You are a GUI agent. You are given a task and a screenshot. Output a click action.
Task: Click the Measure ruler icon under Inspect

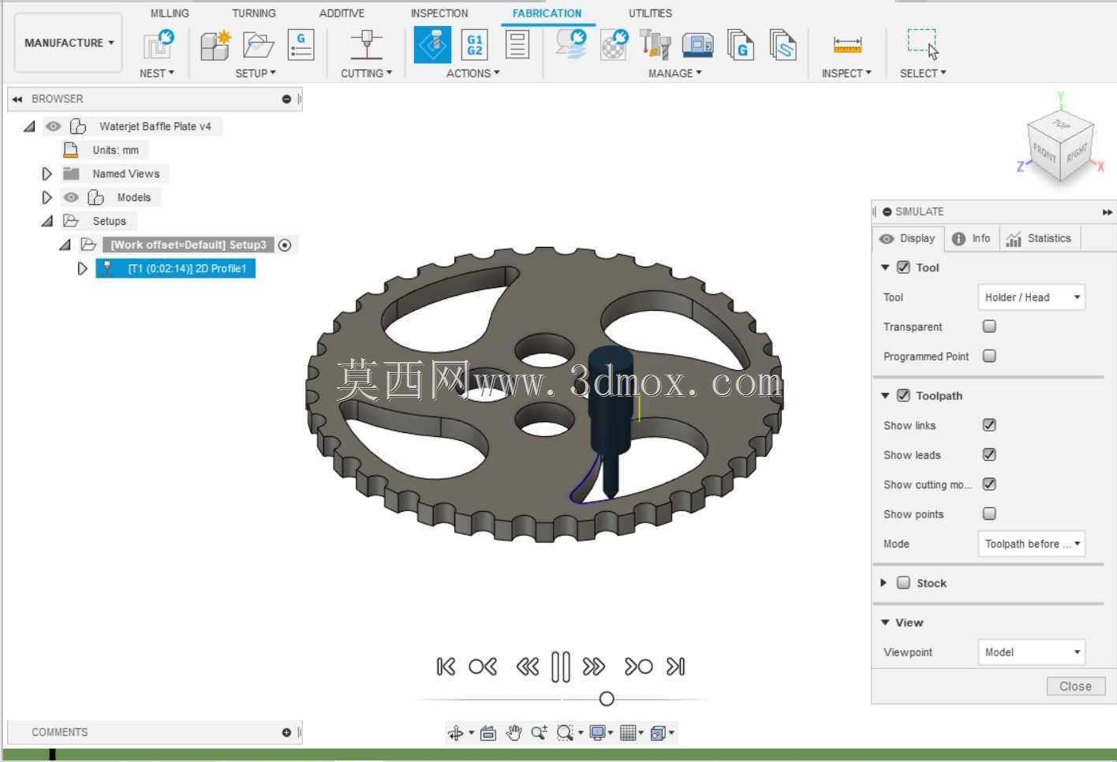click(x=847, y=45)
